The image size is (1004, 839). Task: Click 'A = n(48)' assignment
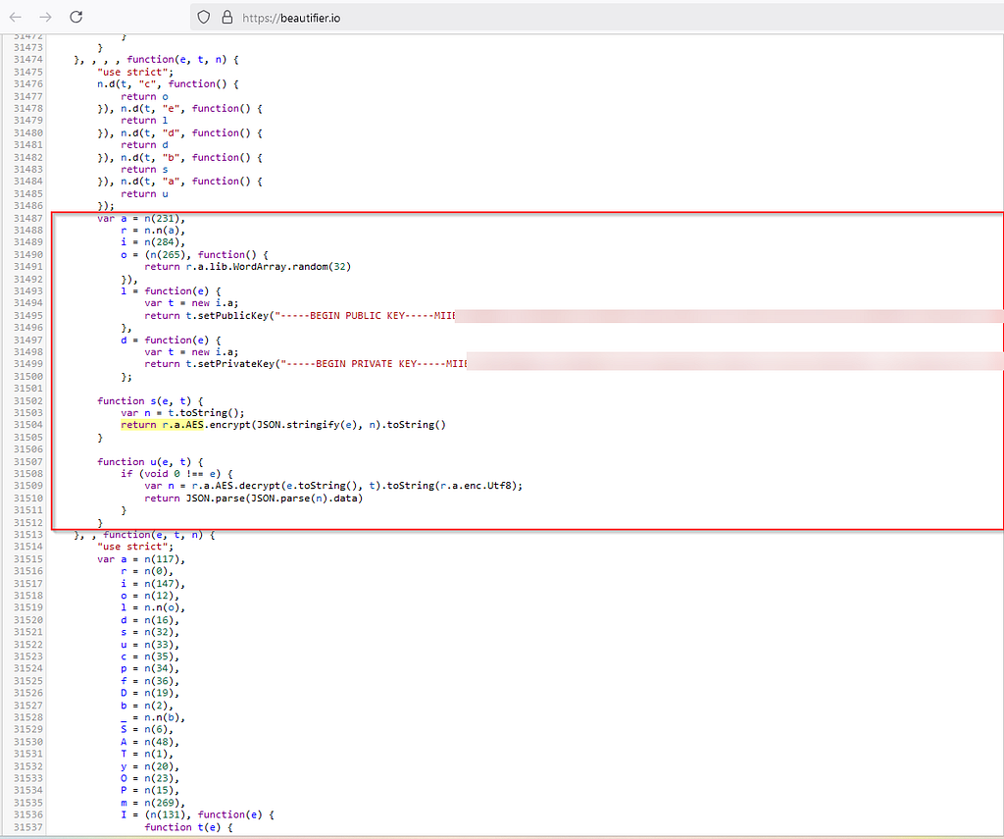pos(150,742)
